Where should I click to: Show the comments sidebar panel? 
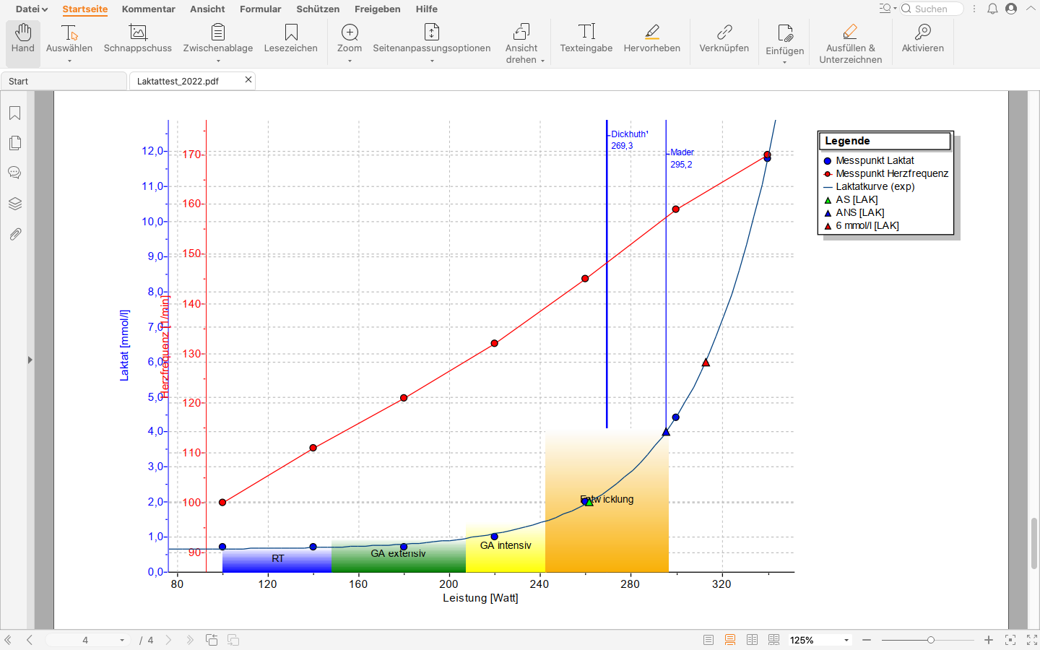(14, 173)
